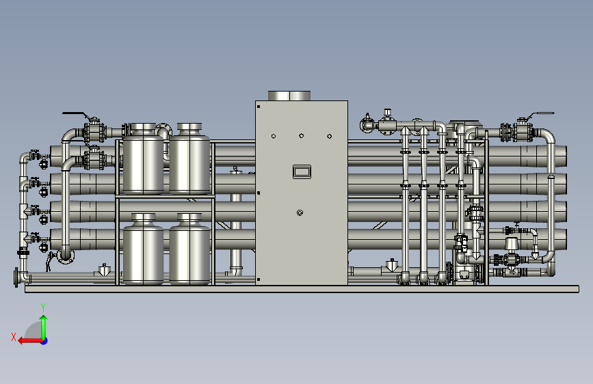Select the rectangular display on the control cabinet

tap(302, 172)
